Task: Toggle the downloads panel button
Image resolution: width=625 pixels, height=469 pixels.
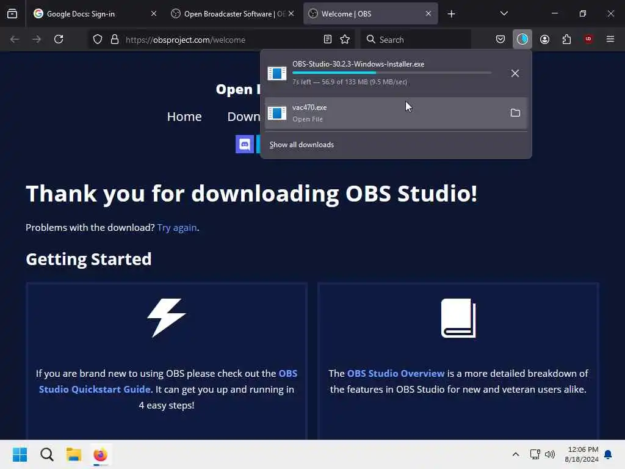Action: point(522,39)
